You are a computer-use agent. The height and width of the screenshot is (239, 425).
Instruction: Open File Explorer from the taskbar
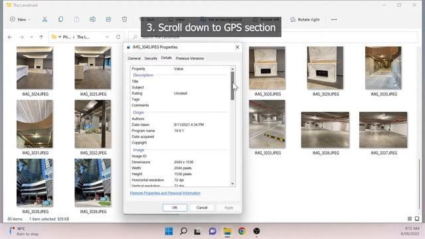pos(227,231)
